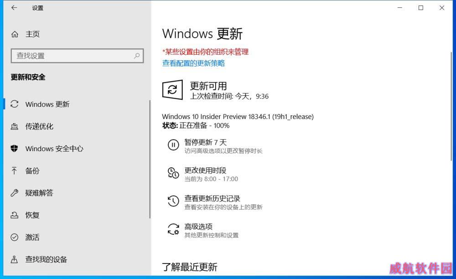Click the 更新可用 heading
This screenshot has height=279, width=456.
(208, 86)
